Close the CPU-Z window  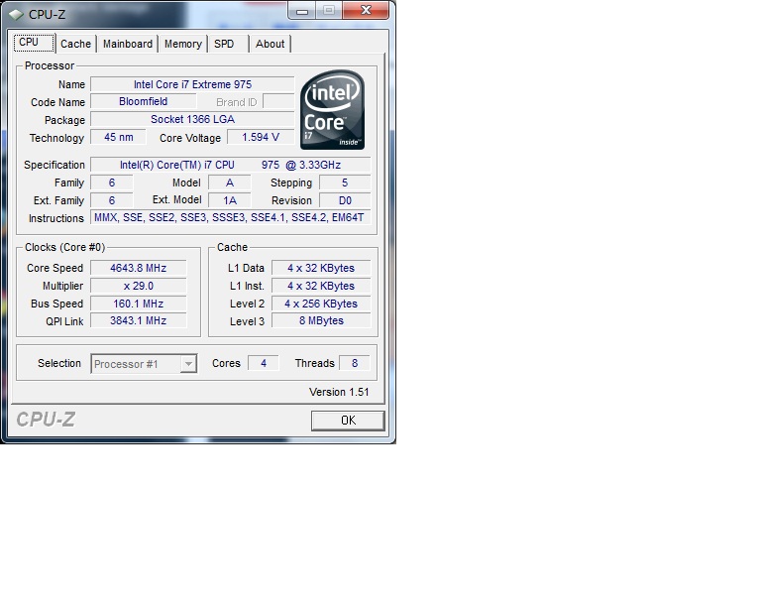pos(365,11)
